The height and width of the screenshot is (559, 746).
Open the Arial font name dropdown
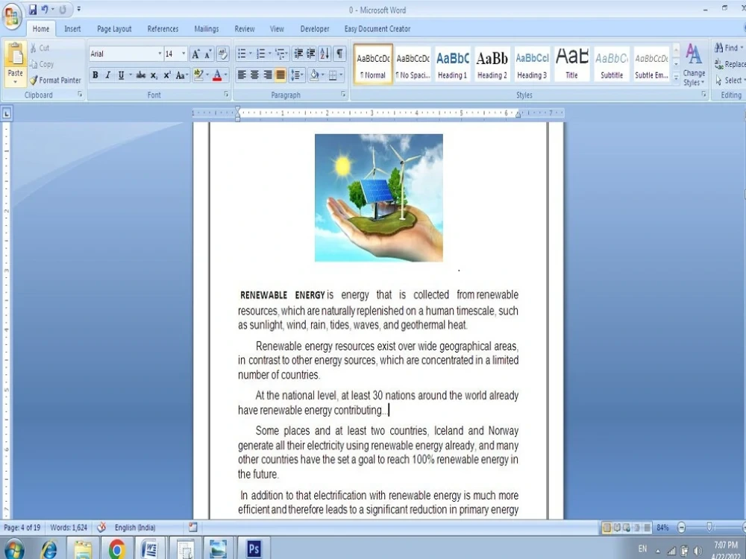tap(160, 54)
